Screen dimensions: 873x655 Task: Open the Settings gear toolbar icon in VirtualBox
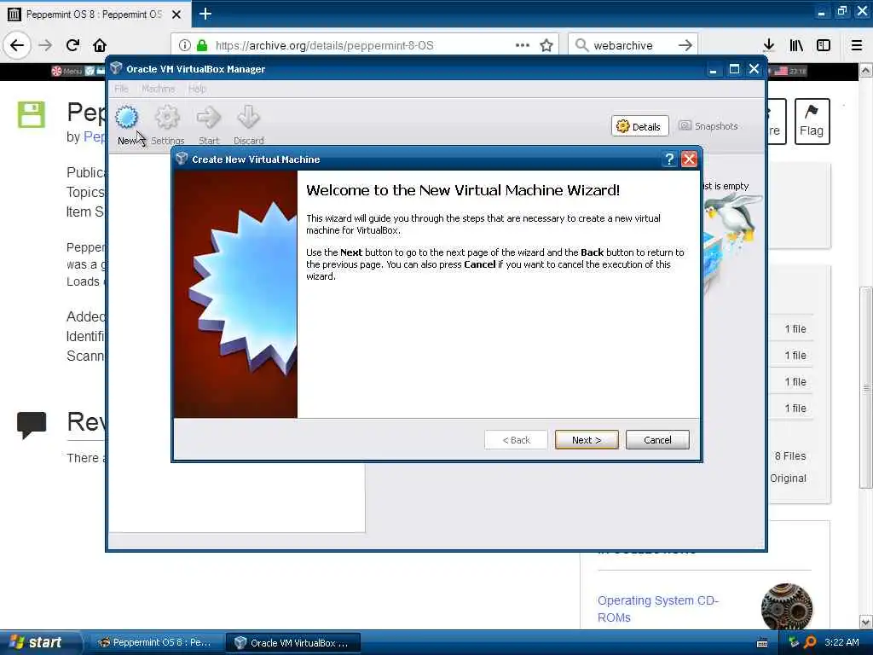tap(167, 118)
